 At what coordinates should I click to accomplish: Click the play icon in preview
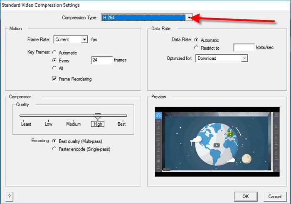[216, 145]
